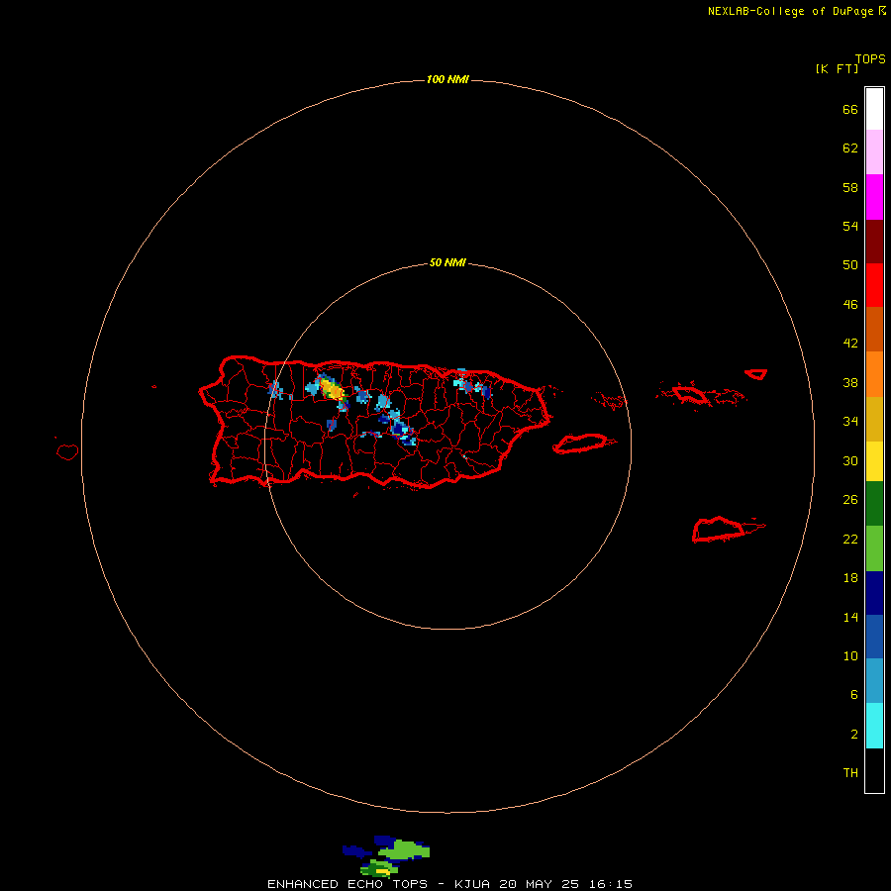Click the 16:15 timestamp text

coord(610,884)
